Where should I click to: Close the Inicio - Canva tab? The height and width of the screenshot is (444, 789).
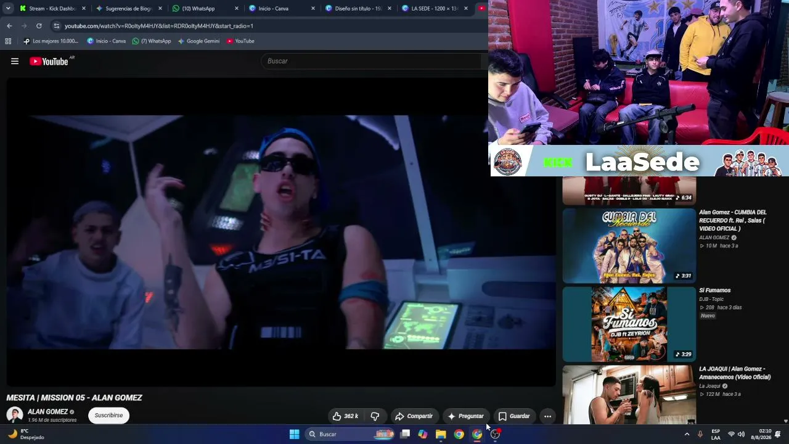[313, 9]
